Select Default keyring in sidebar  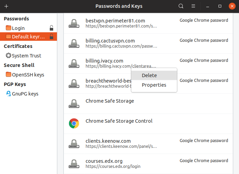click(x=29, y=36)
